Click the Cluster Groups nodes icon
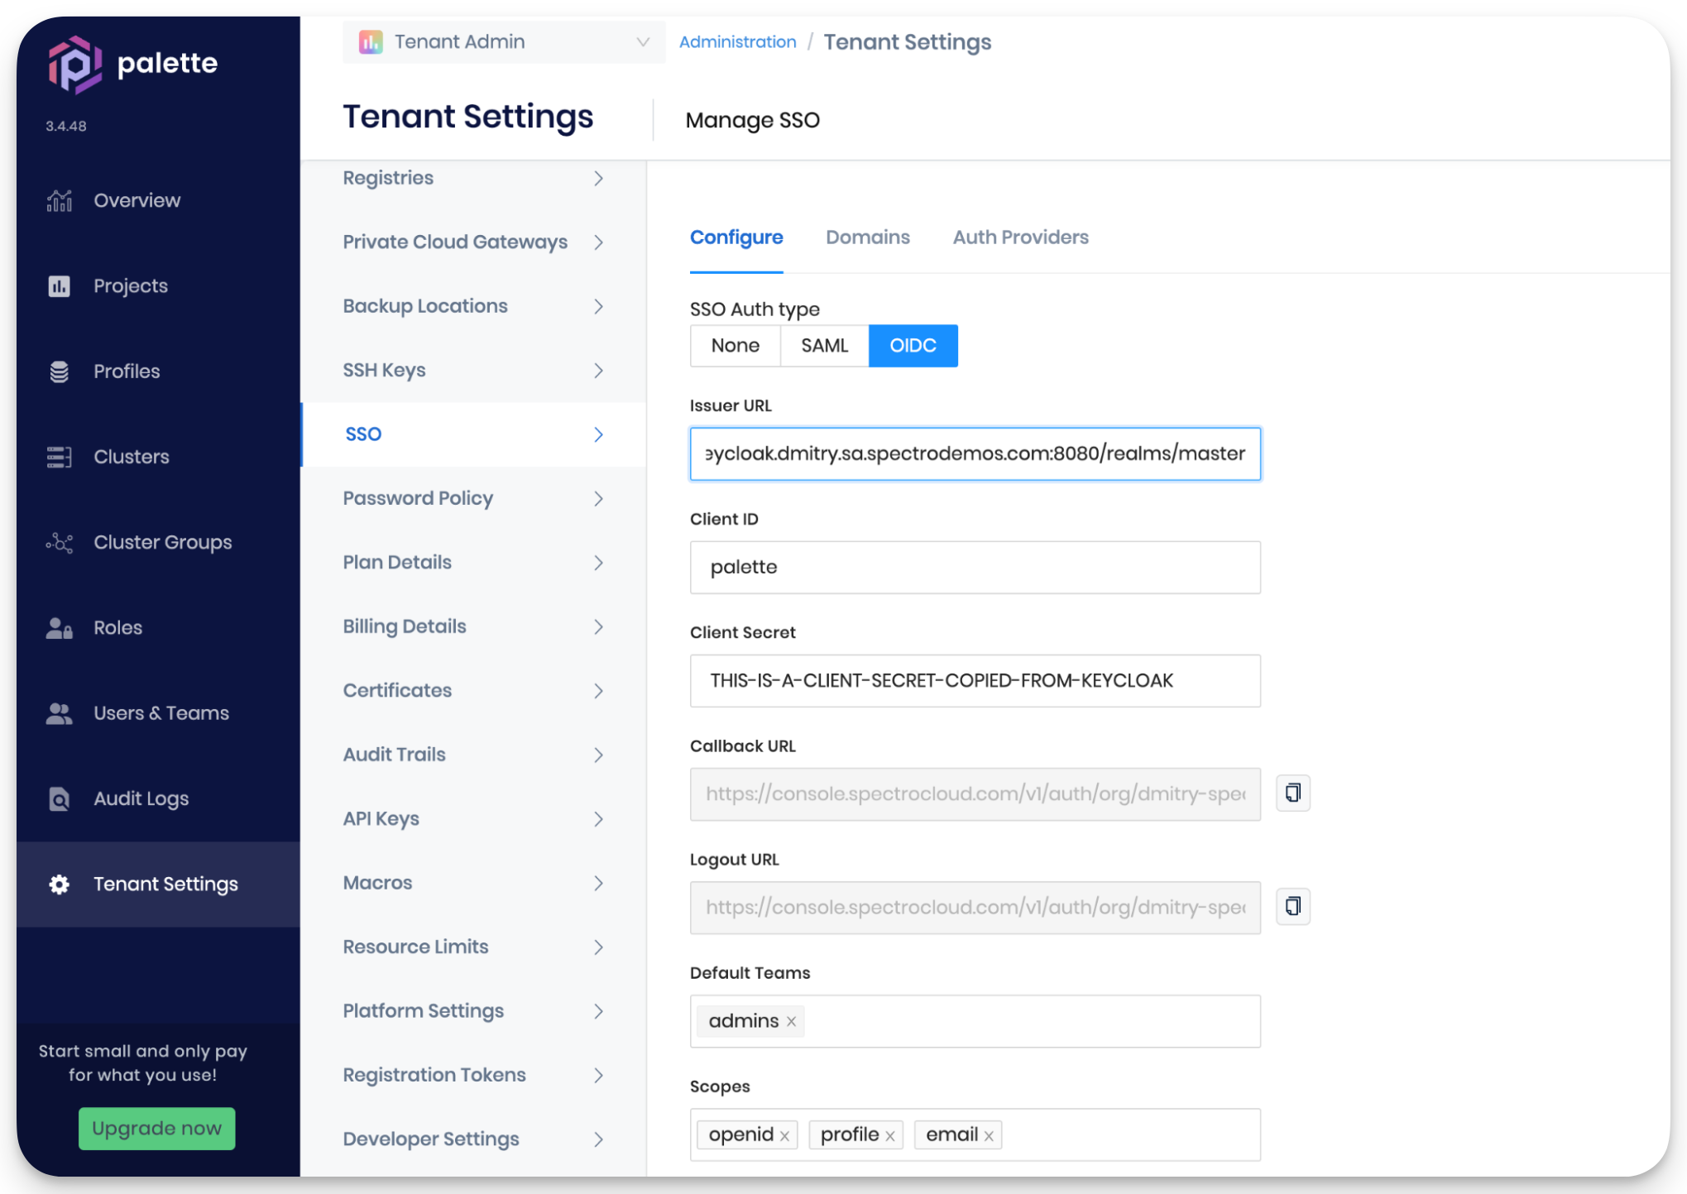This screenshot has height=1194, width=1687. coord(60,543)
